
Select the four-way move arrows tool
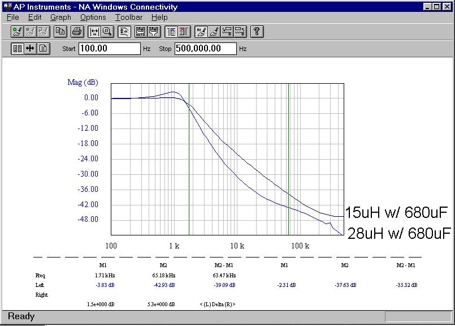[x=30, y=49]
